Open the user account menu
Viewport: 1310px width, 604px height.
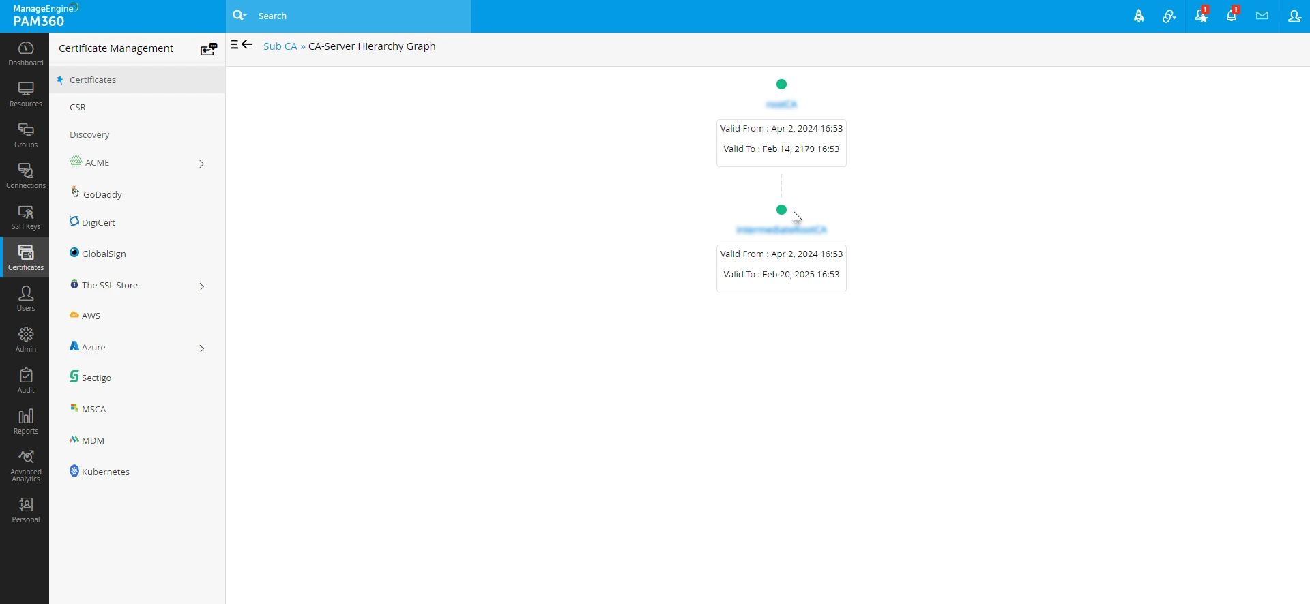point(1294,16)
